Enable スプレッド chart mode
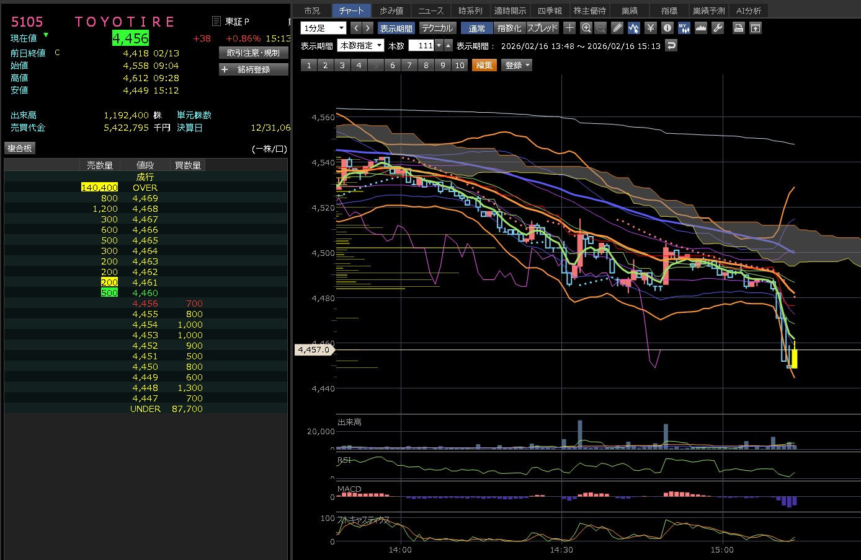 pyautogui.click(x=543, y=28)
